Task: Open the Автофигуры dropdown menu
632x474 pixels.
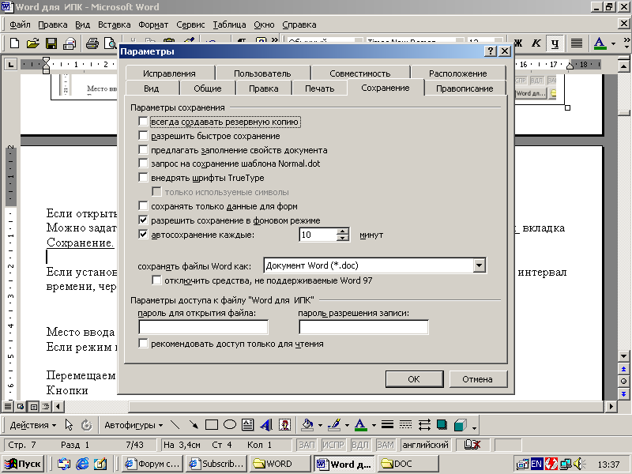Action: click(134, 425)
